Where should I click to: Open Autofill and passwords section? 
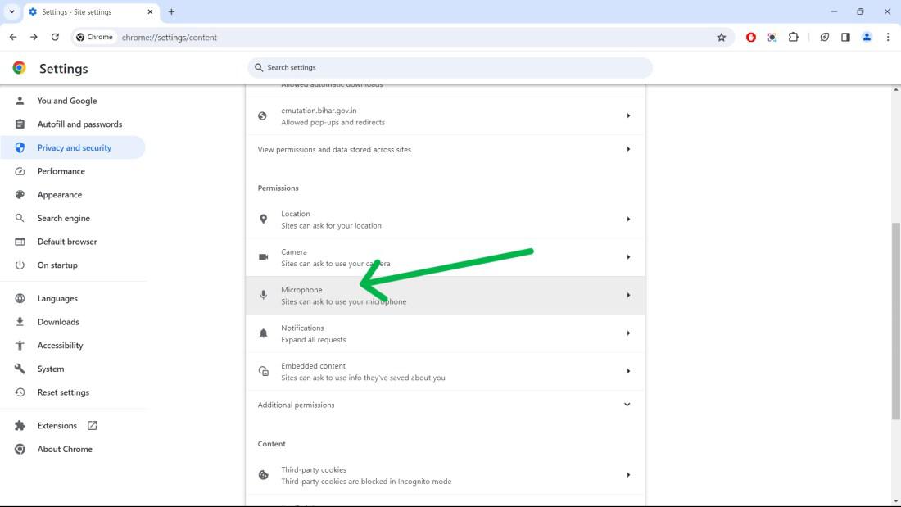click(73, 124)
